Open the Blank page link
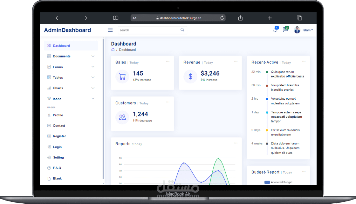The height and width of the screenshot is (204, 356). tap(57, 178)
